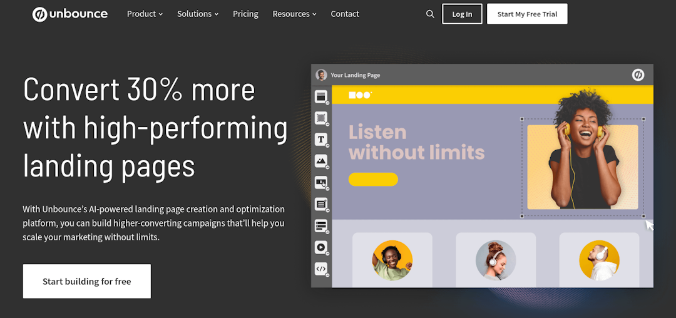
Task: Click the yellow pill button in preview
Action: [373, 179]
